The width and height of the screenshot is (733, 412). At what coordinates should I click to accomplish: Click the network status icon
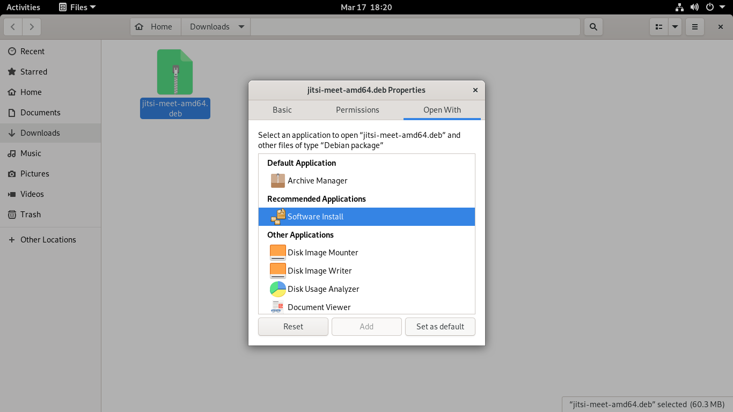pyautogui.click(x=679, y=7)
